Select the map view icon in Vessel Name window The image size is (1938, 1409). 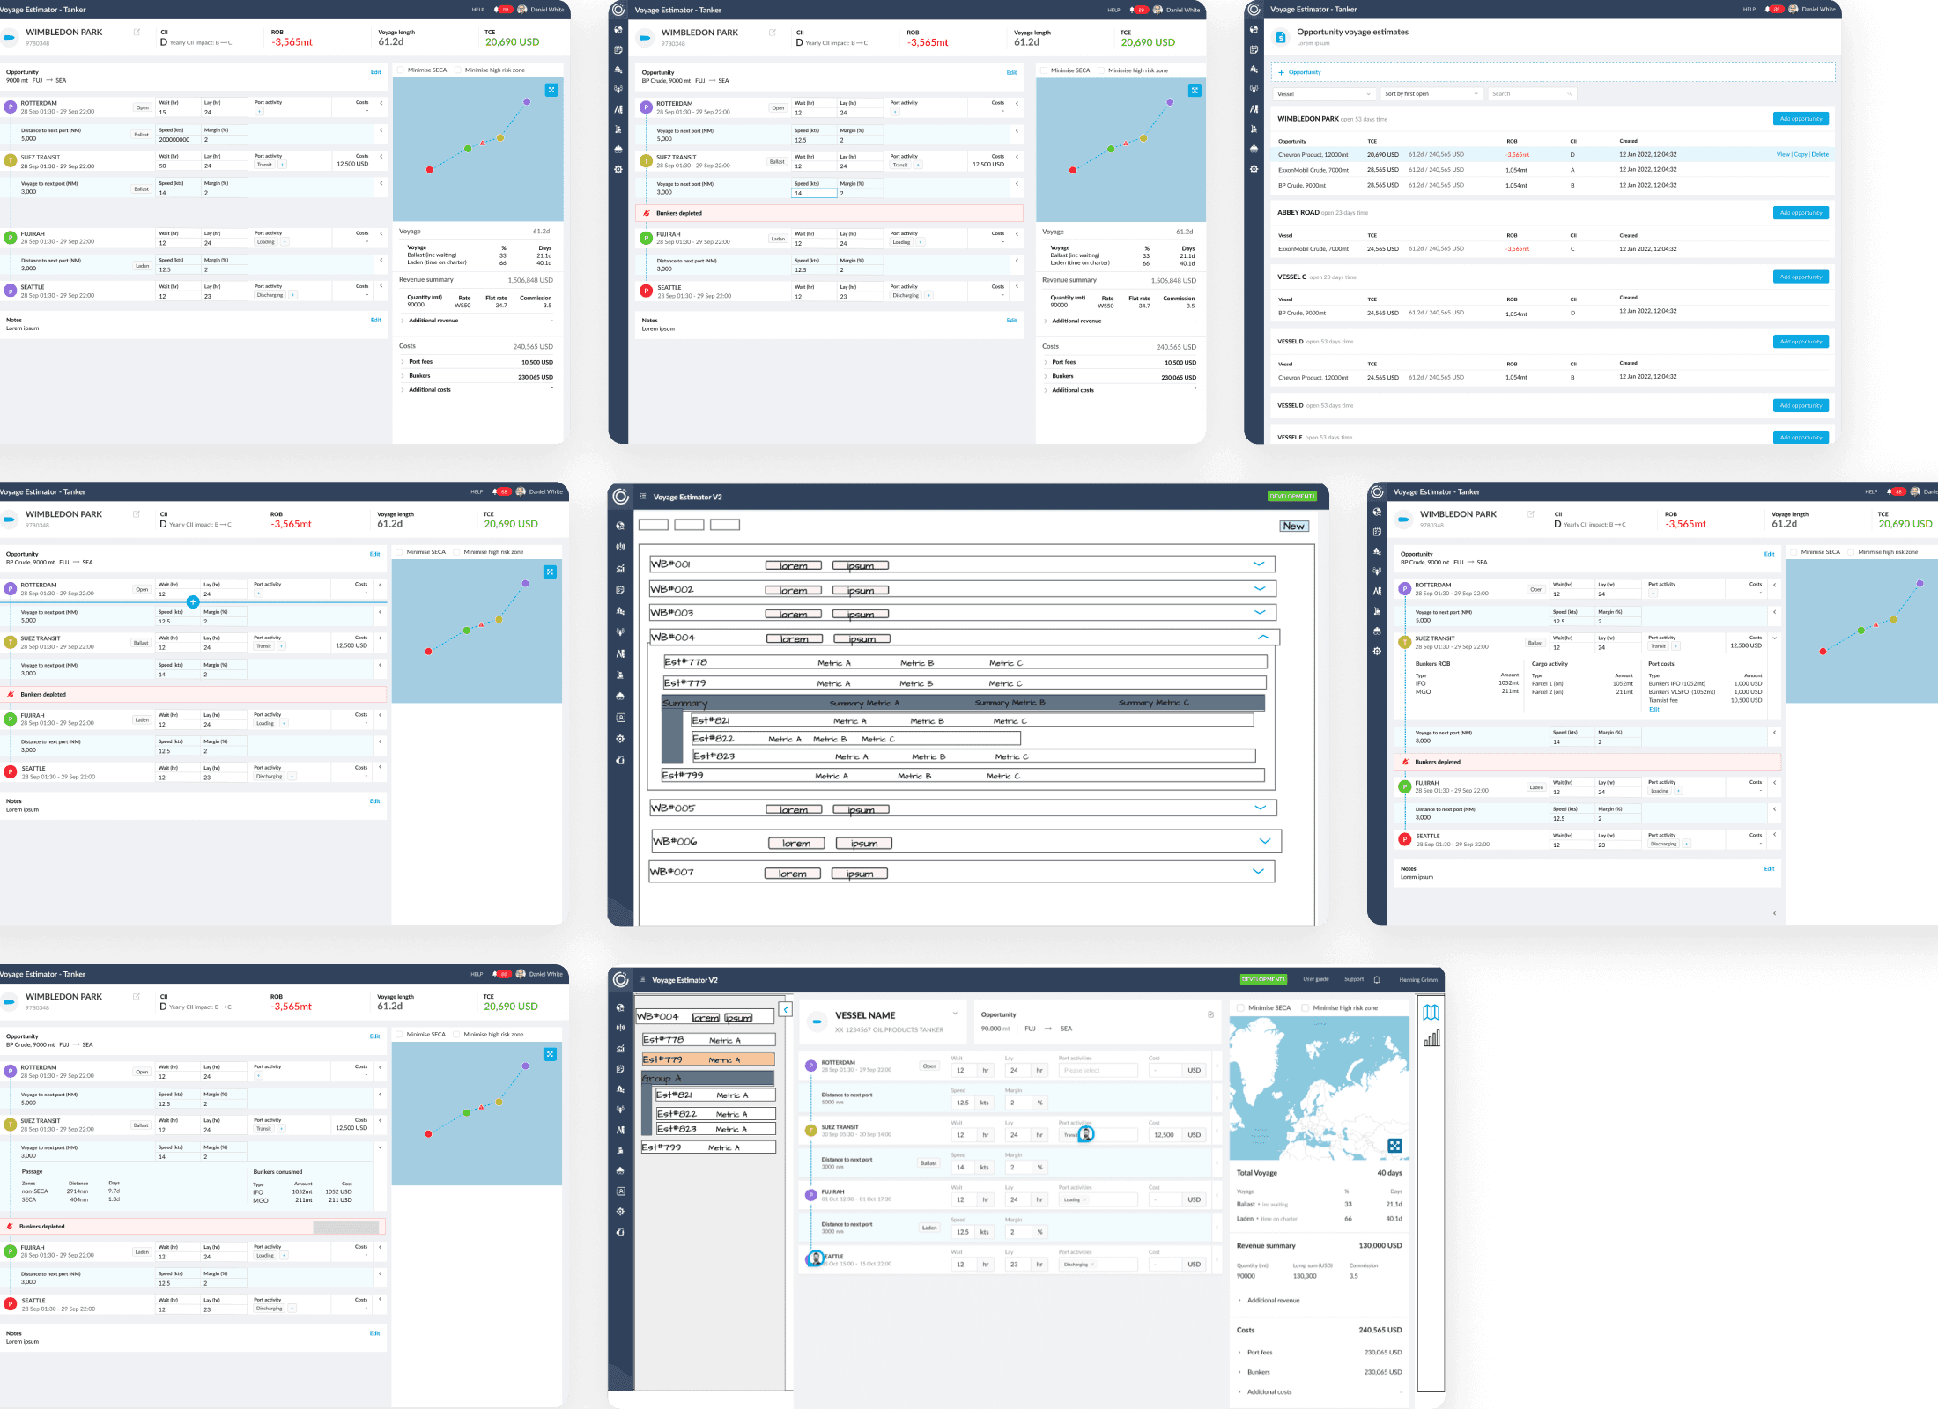(1431, 1013)
